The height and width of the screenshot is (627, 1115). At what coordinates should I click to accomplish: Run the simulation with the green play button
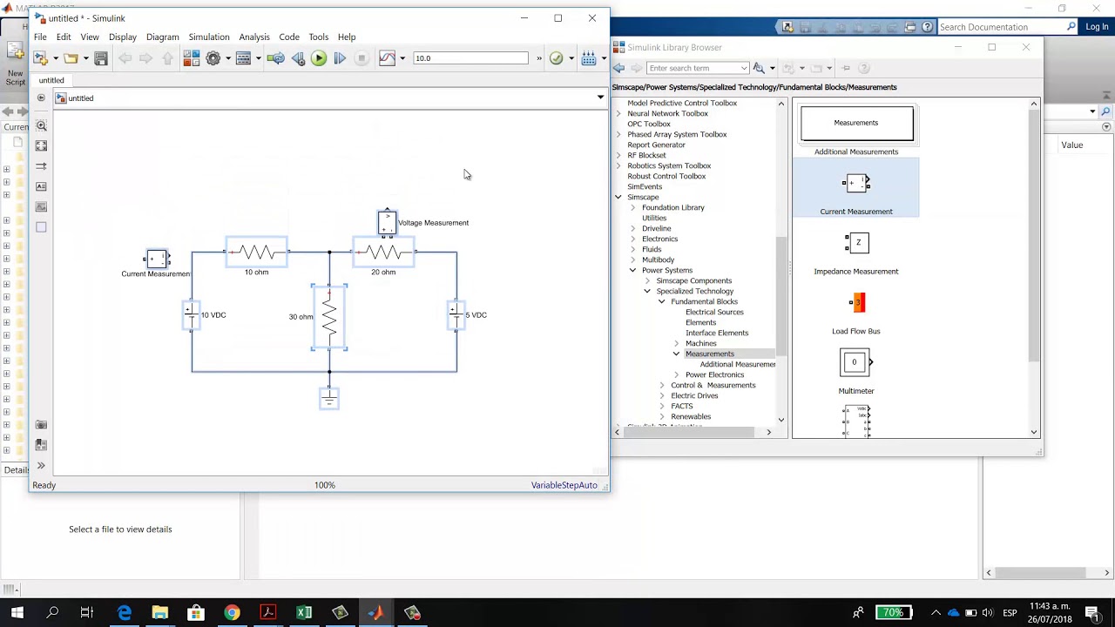pyautogui.click(x=319, y=58)
